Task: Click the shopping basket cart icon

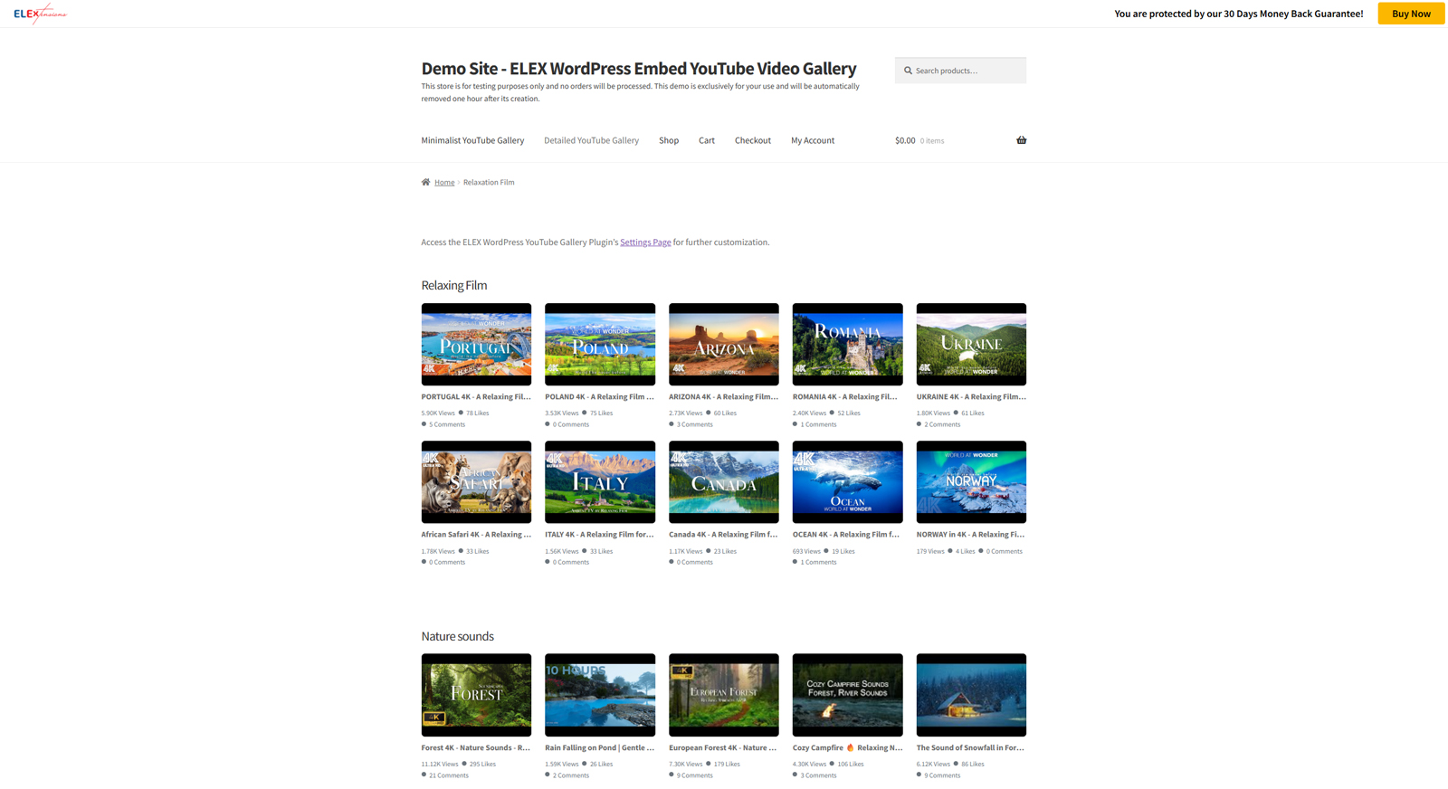Action: point(1021,140)
